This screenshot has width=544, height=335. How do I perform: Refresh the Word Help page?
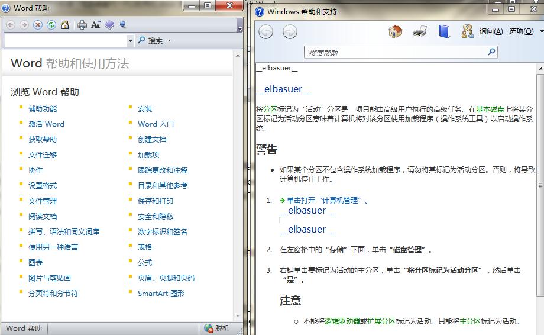(51, 25)
